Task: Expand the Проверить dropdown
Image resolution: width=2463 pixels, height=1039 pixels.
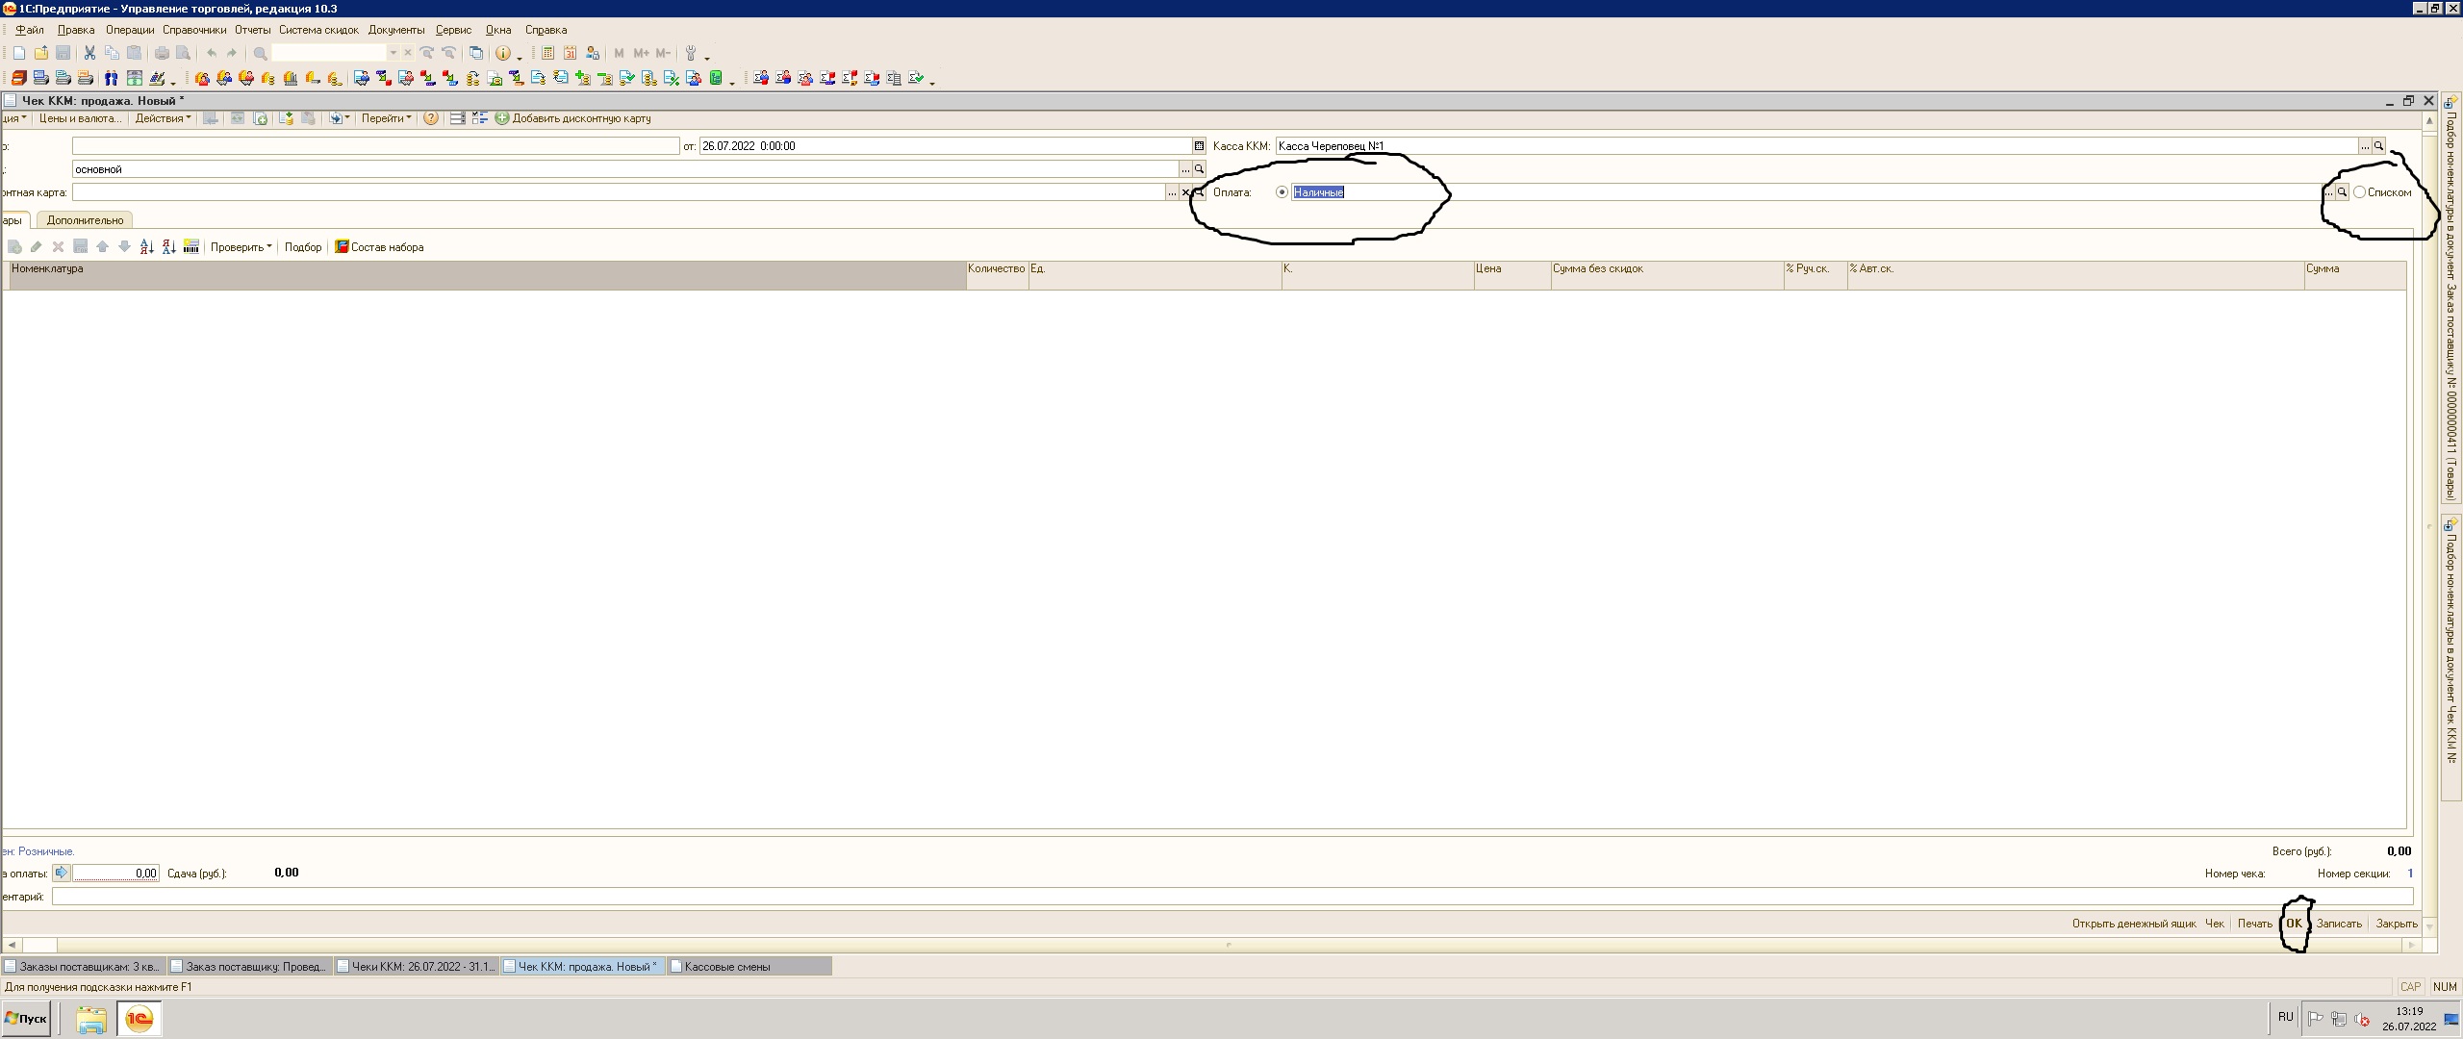Action: (x=241, y=247)
